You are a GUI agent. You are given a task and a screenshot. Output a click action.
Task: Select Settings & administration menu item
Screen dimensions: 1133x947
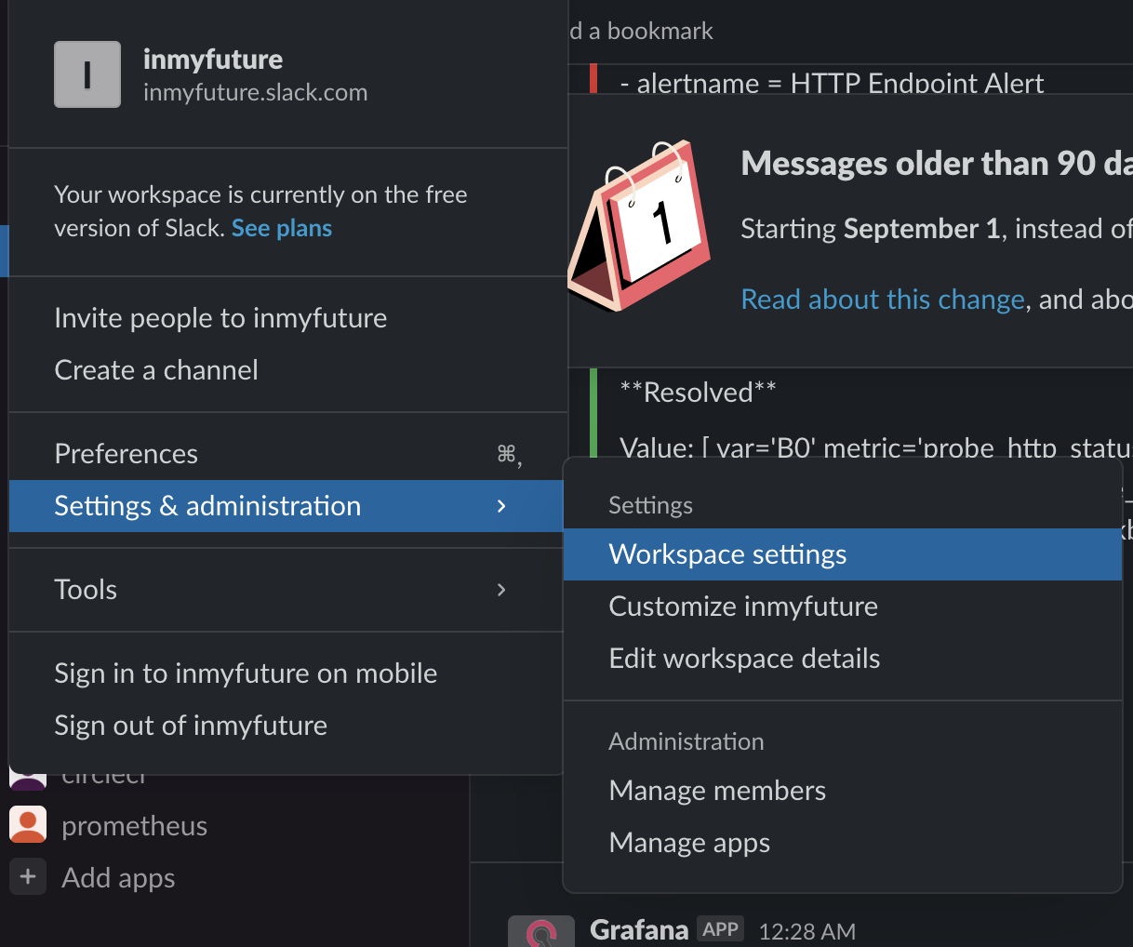[287, 506]
